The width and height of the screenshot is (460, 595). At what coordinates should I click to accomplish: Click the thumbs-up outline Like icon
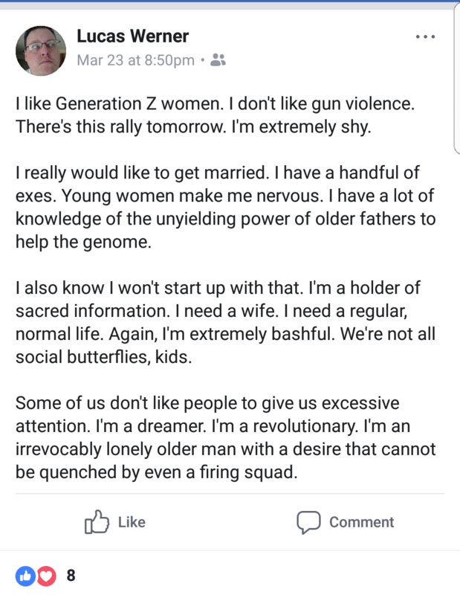click(x=97, y=522)
